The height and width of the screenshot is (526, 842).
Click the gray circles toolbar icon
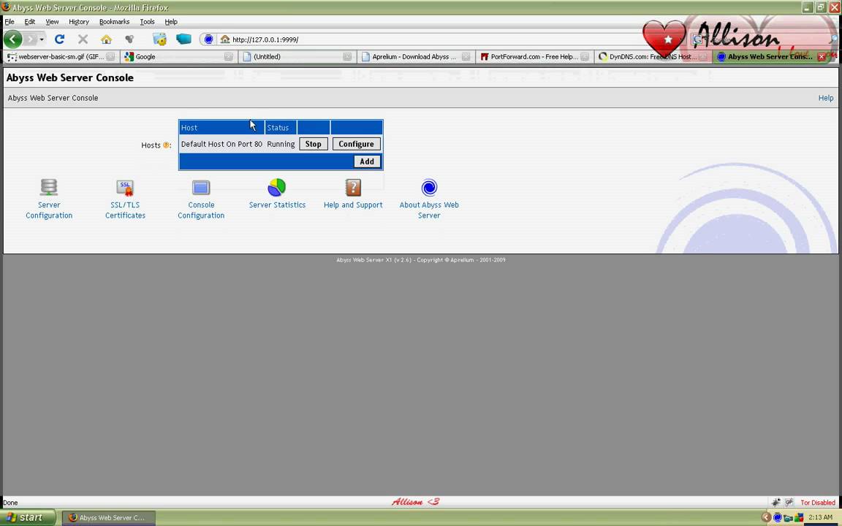[129, 39]
